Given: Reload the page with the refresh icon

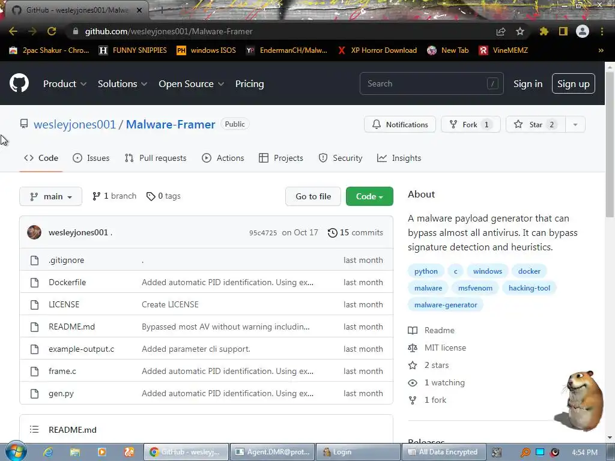Looking at the screenshot, I should tap(52, 31).
